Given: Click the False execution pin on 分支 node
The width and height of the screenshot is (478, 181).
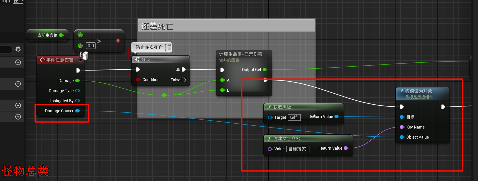Looking at the screenshot, I should tap(184, 80).
